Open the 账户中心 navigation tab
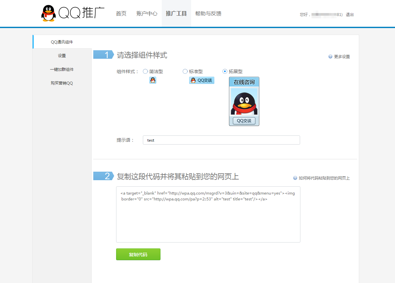The image size is (395, 283). pyautogui.click(x=147, y=14)
